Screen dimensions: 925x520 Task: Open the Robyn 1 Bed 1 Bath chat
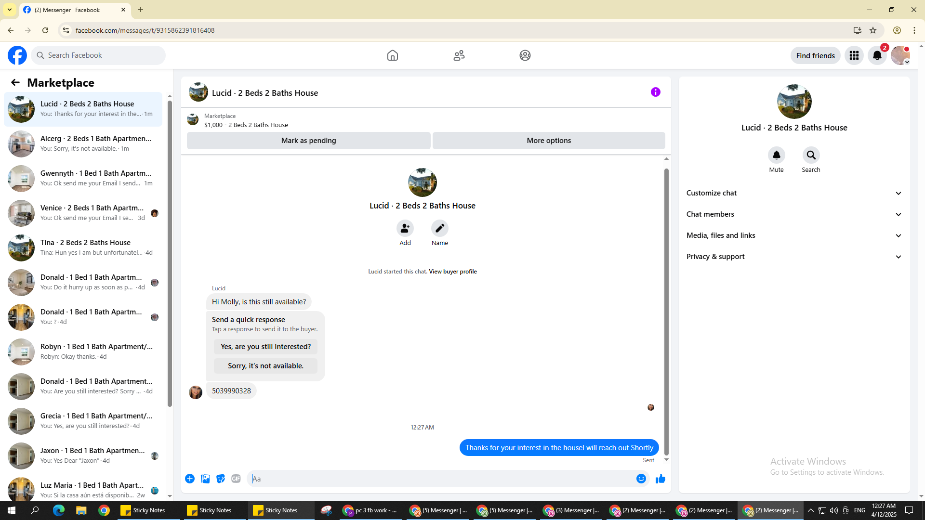coord(83,352)
